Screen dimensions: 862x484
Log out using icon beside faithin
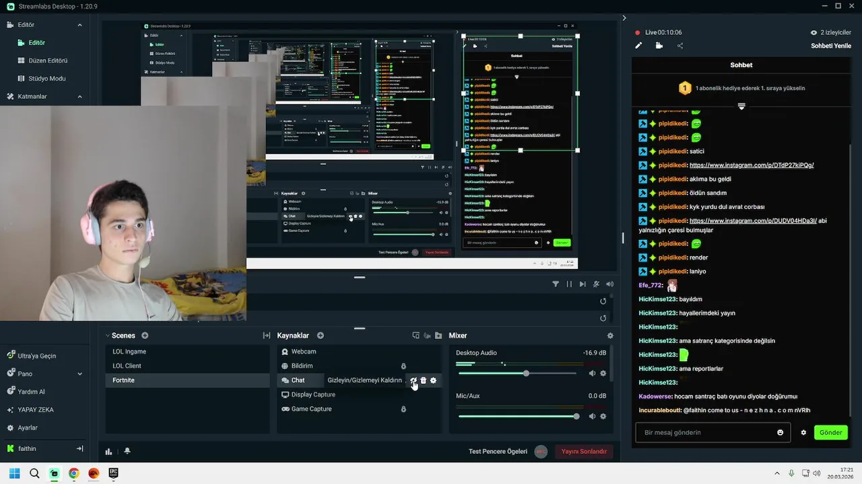[79, 448]
